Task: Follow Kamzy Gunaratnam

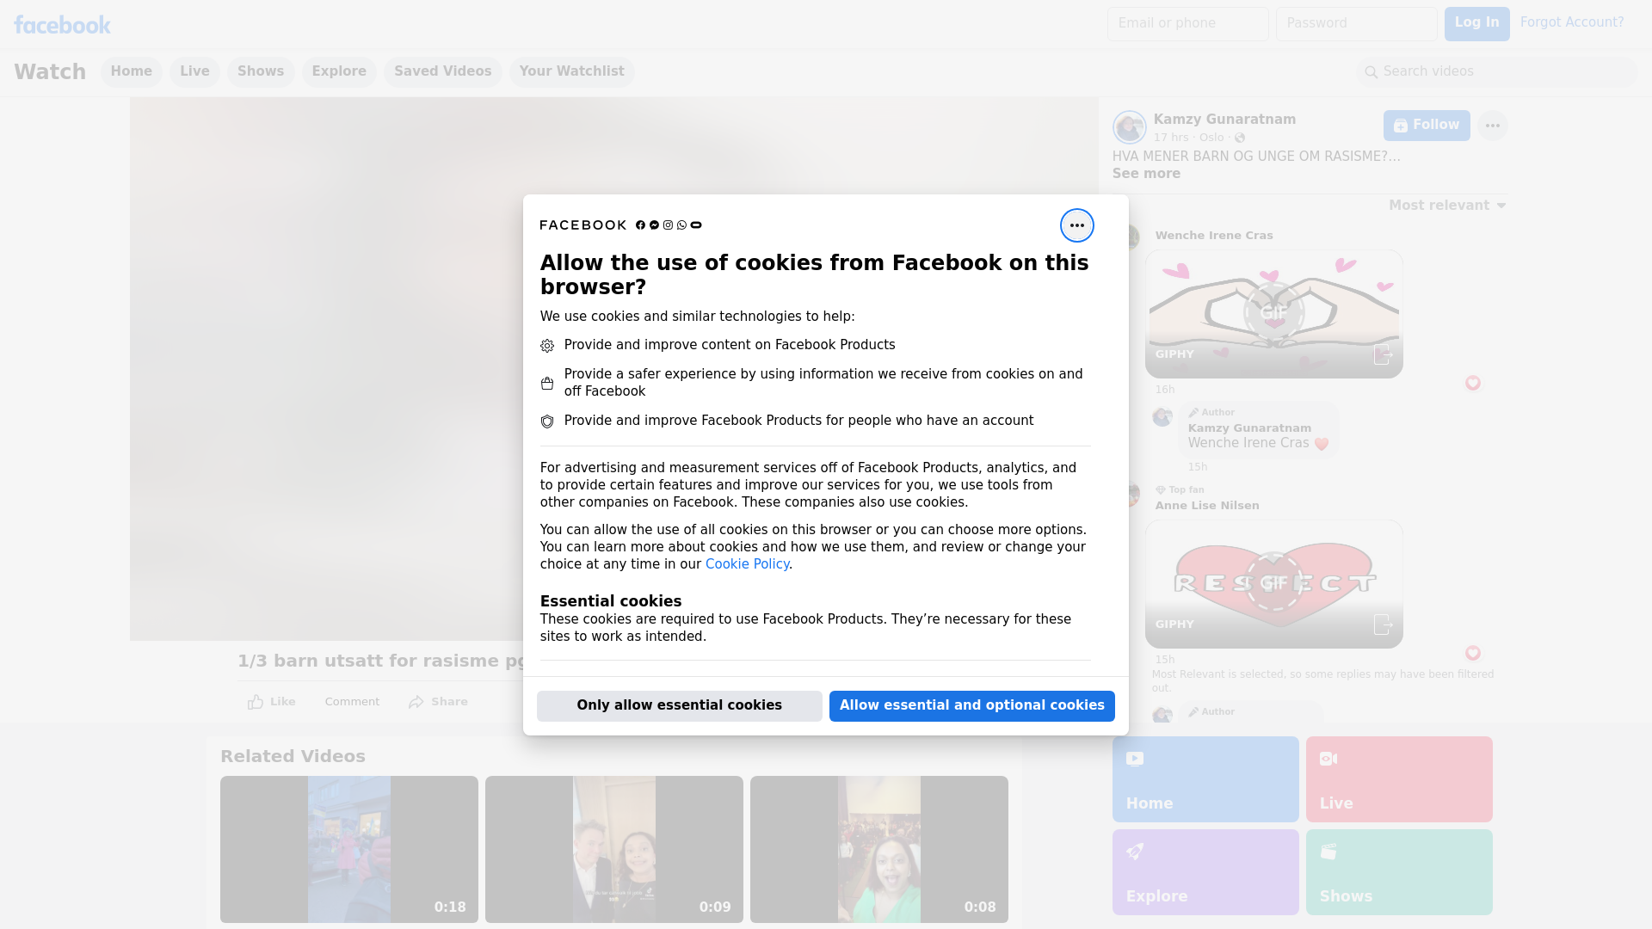Action: [x=1427, y=126]
